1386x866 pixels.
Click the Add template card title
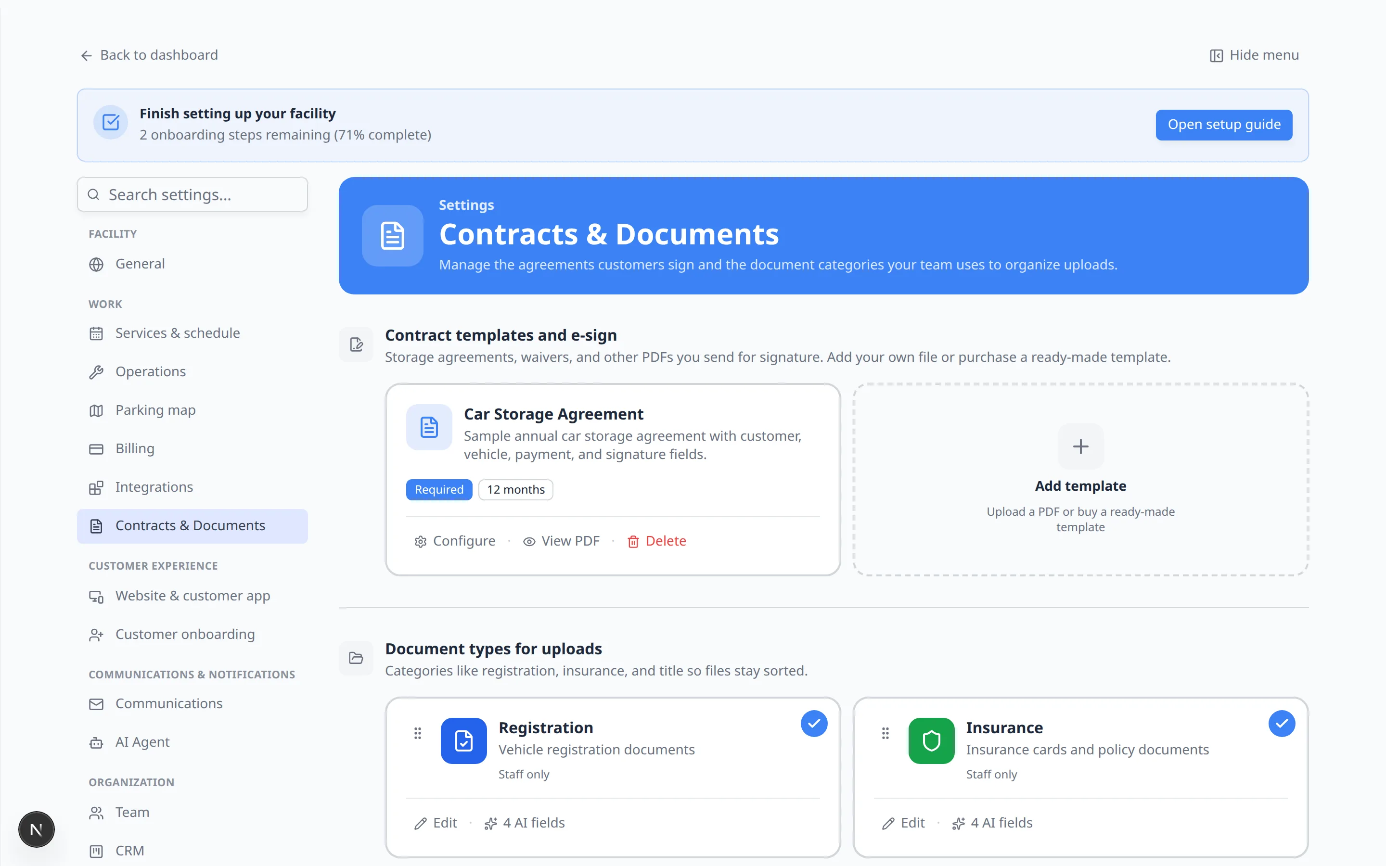[1080, 486]
